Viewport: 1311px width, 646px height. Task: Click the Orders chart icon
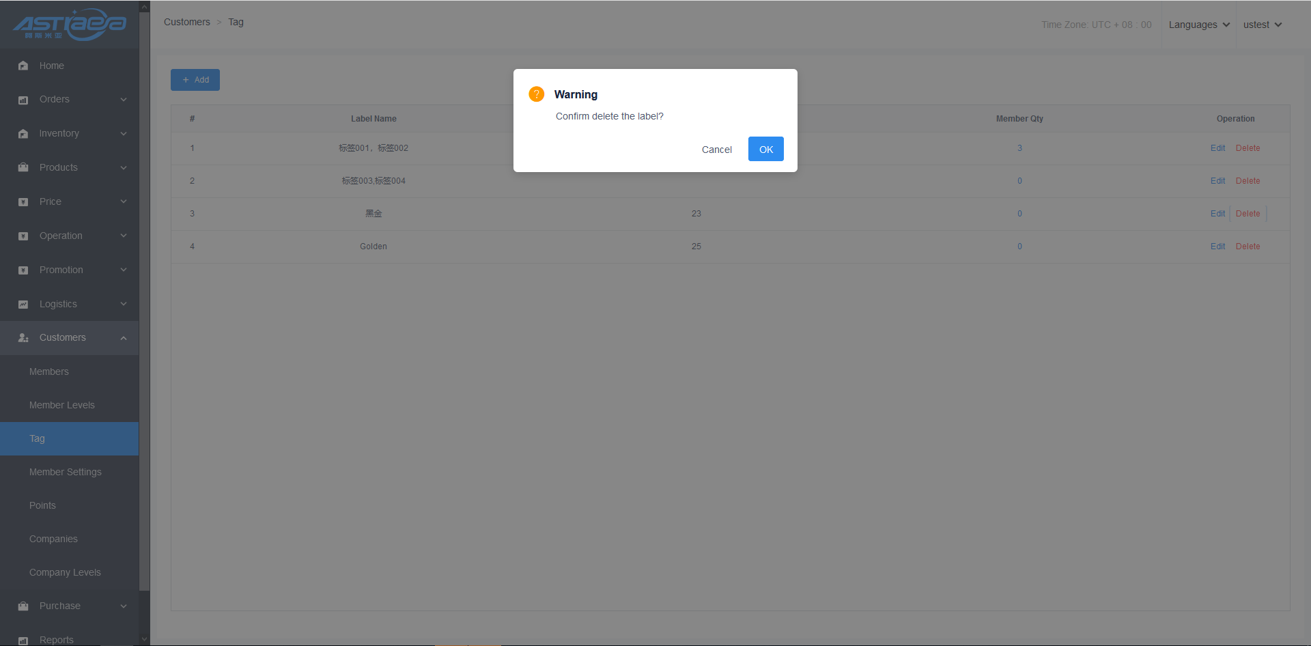coord(23,100)
